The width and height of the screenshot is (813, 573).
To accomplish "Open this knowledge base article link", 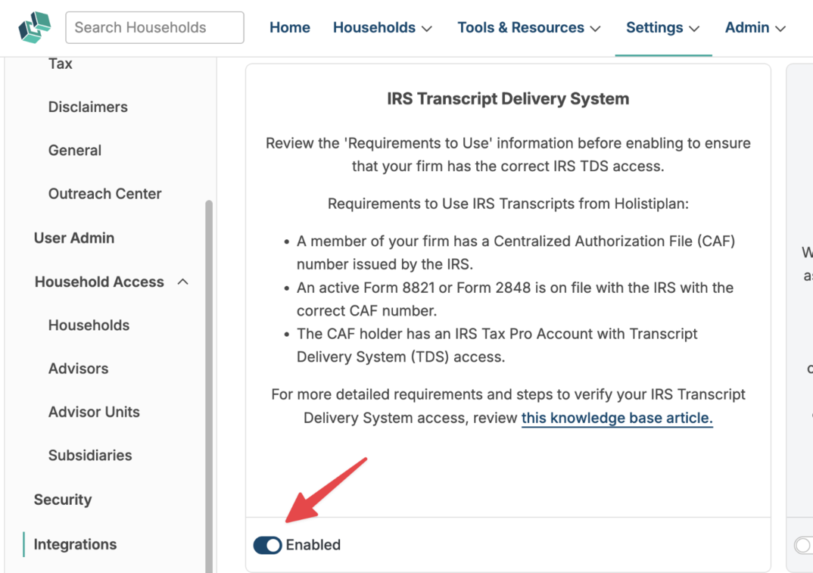I will pos(617,418).
